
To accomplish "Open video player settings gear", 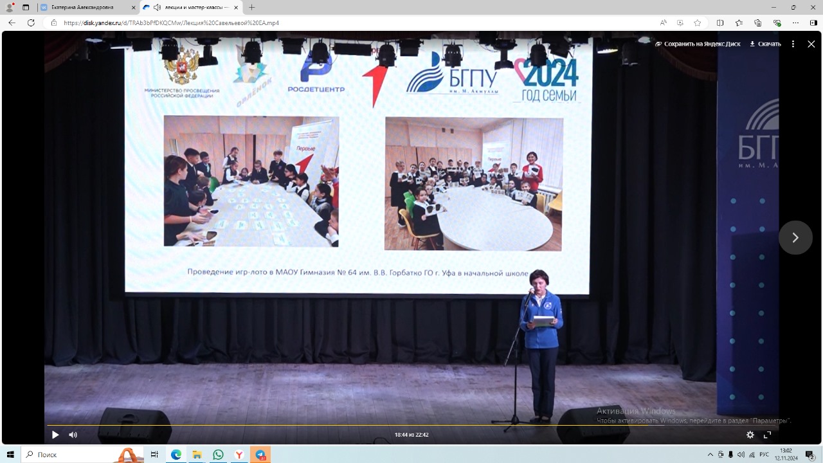I will click(750, 435).
